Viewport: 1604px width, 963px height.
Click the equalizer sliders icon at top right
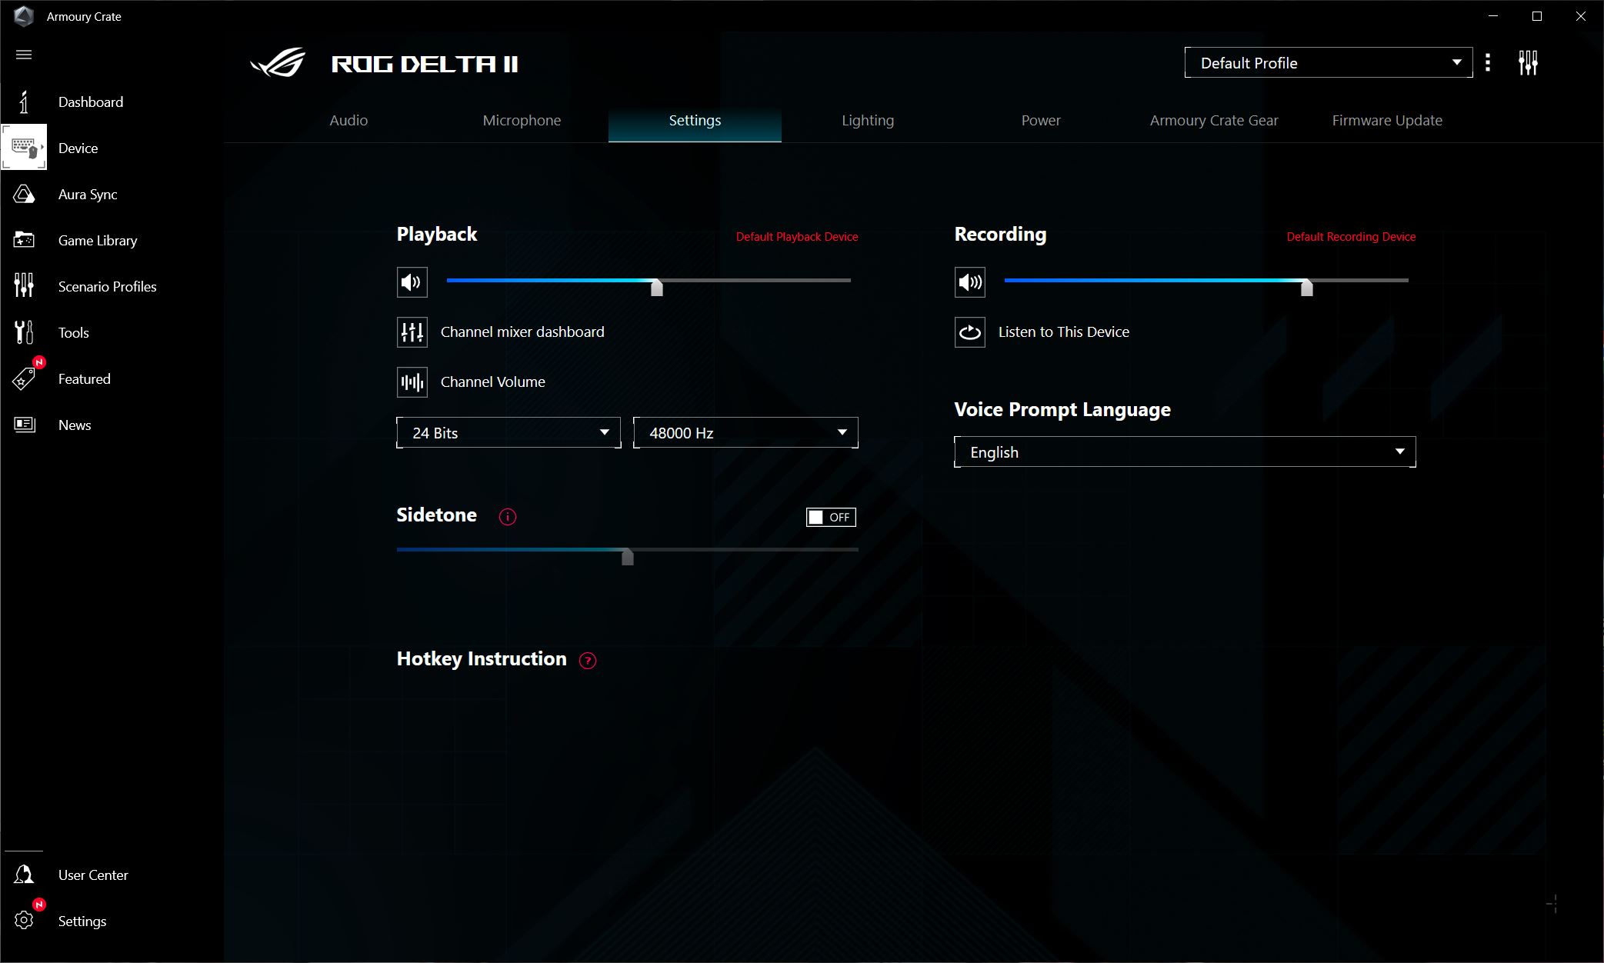click(1528, 62)
